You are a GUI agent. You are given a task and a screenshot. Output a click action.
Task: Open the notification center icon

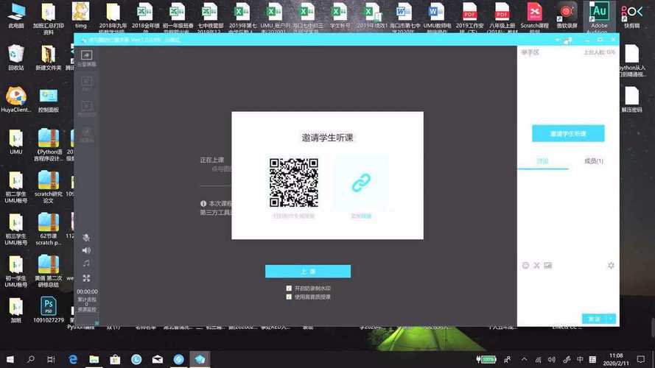[641, 359]
